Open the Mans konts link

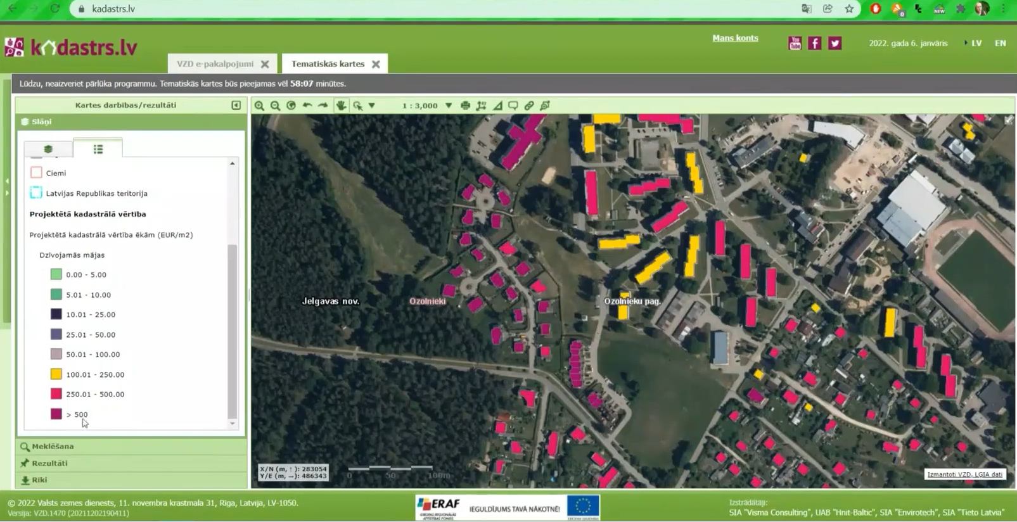click(x=735, y=38)
